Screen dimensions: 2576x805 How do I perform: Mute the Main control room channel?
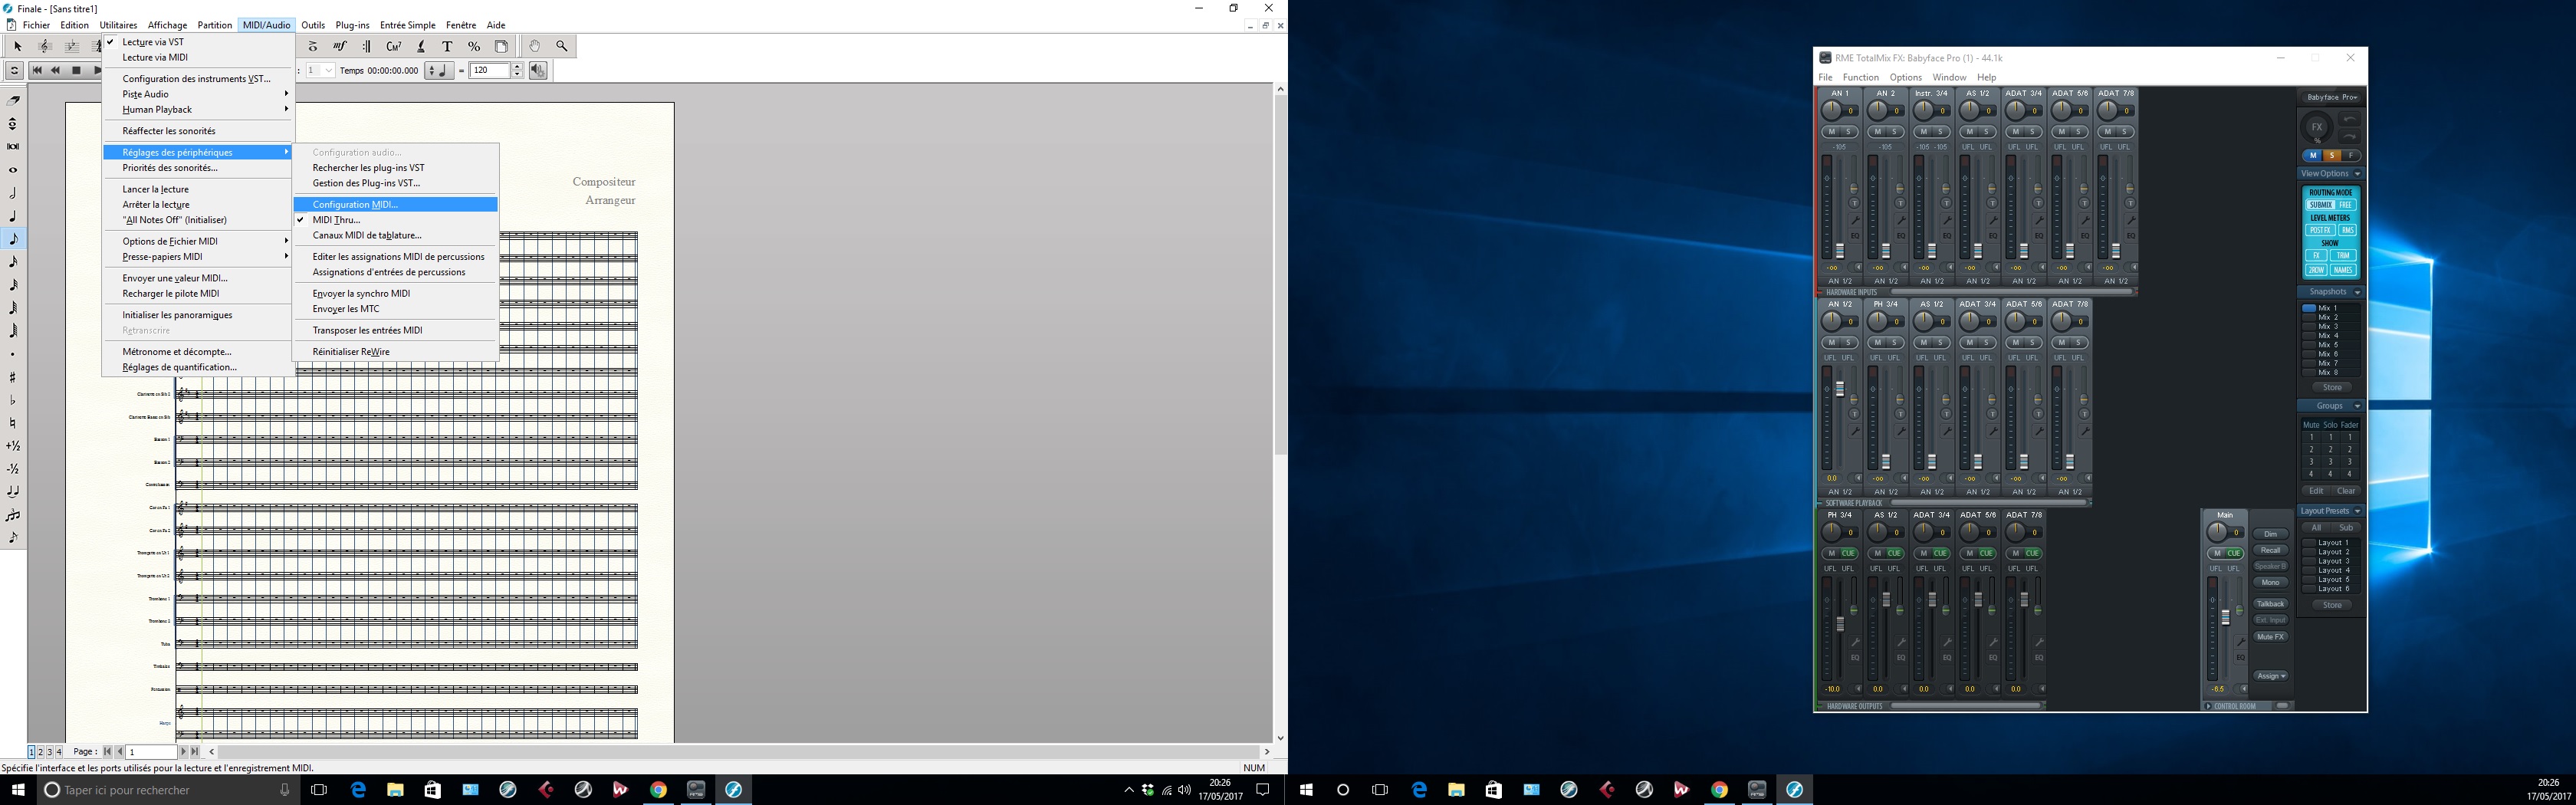pos(2217,553)
